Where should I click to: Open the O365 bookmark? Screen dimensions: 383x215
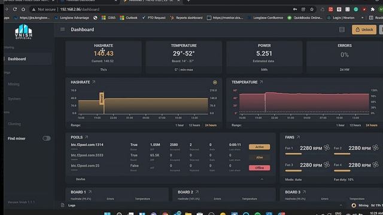108,18
